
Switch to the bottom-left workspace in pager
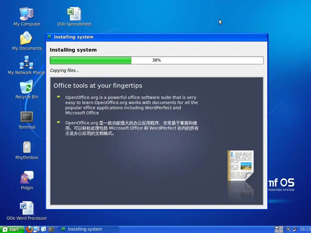tap(277, 231)
